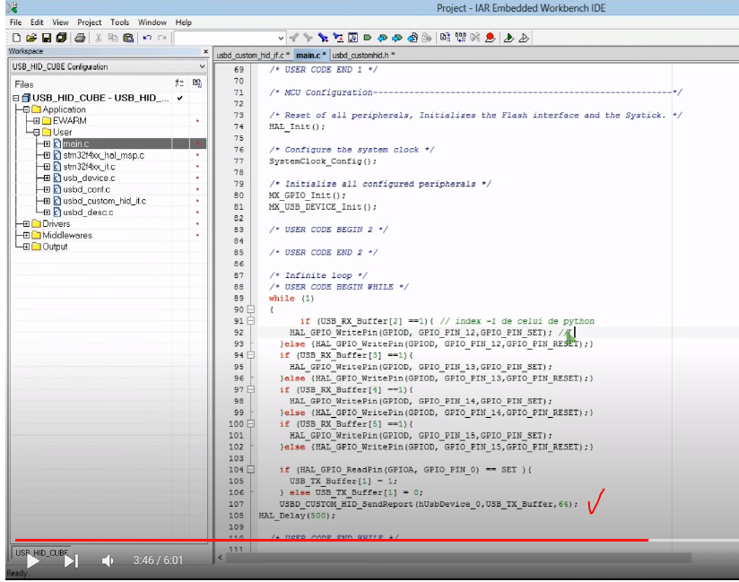Open the Project menu
The image size is (739, 582).
[89, 22]
